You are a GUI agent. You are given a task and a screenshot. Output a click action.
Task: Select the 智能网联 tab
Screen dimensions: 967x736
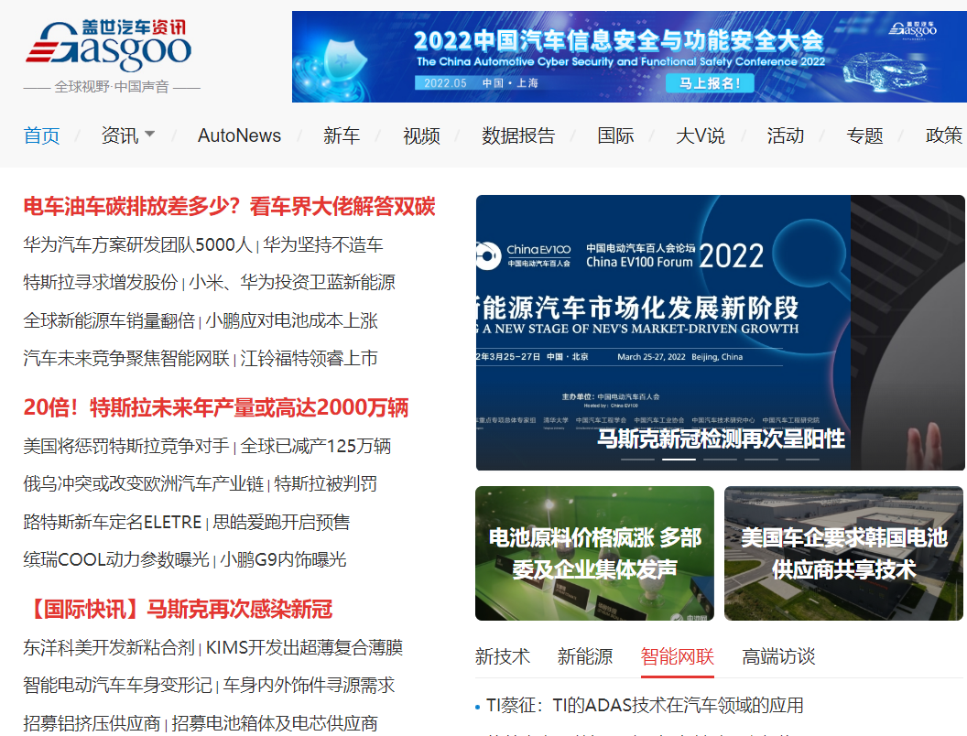677,656
